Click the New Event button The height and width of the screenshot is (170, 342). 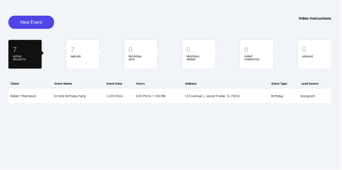(x=31, y=22)
